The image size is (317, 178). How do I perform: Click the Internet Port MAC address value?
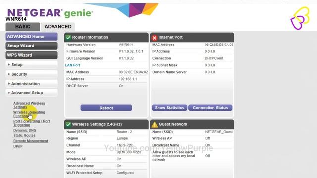219,44
